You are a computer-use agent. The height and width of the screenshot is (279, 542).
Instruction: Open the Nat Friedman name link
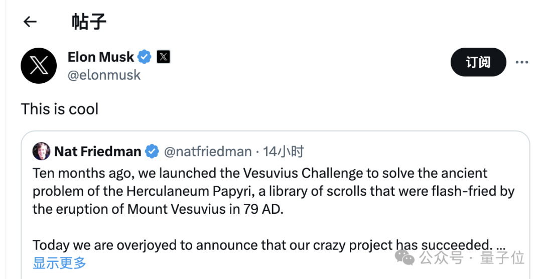pos(97,151)
